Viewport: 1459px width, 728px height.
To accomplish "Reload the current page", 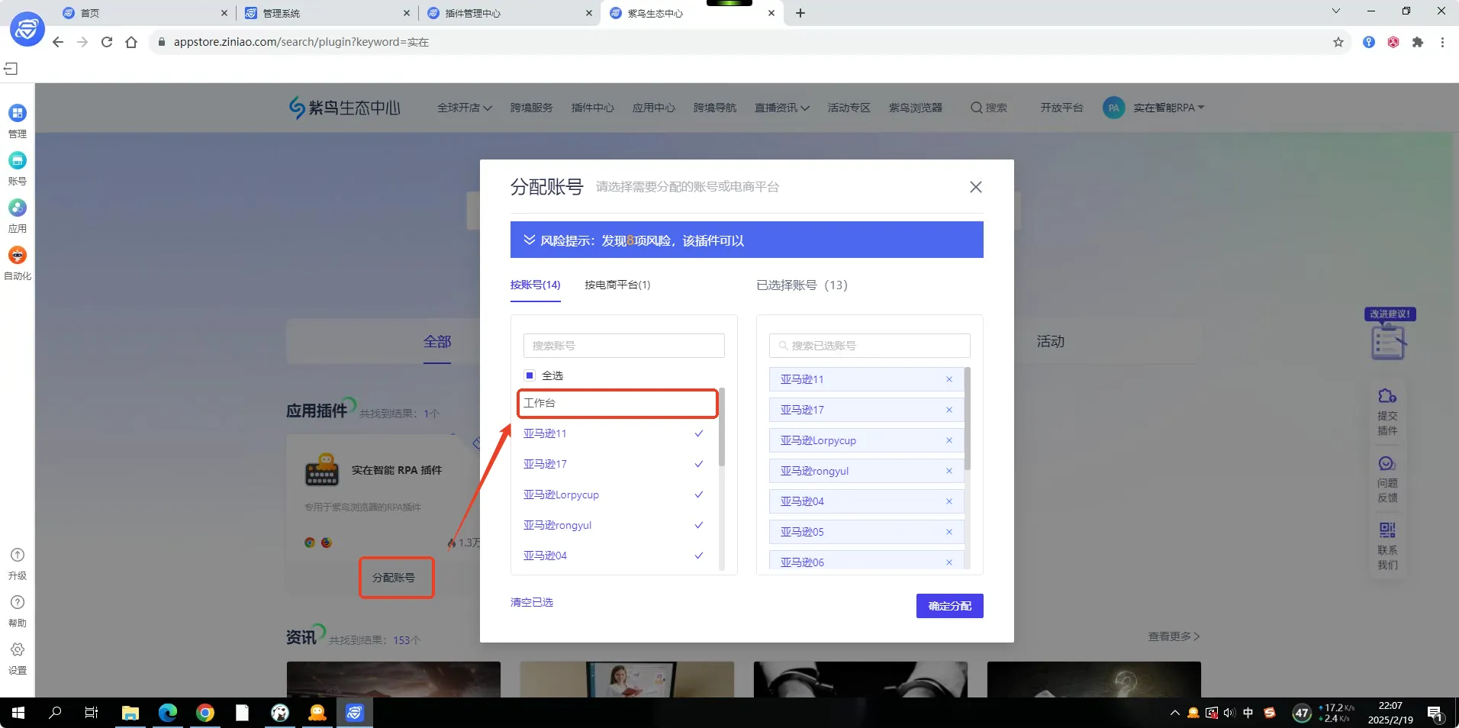I will coord(107,42).
